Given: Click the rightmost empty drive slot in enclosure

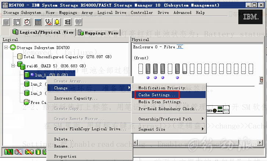Looking at the screenshot, I should [250, 69].
